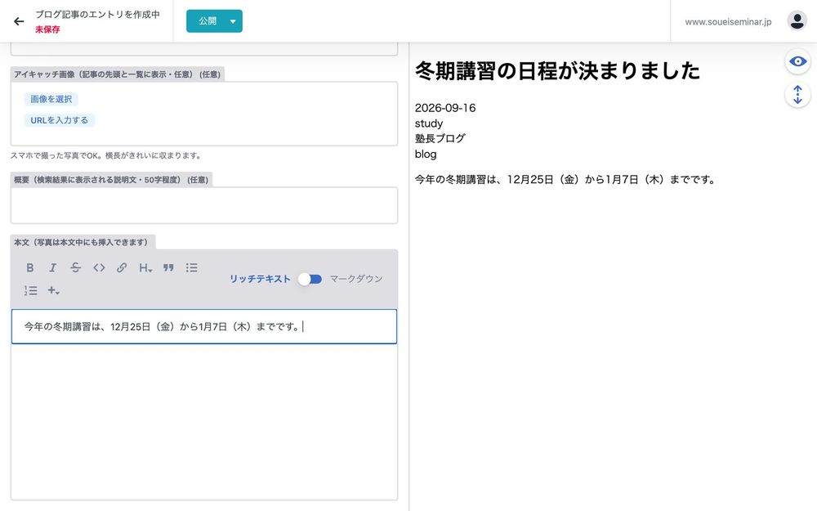Screen dimensions: 817x511
Task: Insert a bulleted list
Action: point(192,267)
